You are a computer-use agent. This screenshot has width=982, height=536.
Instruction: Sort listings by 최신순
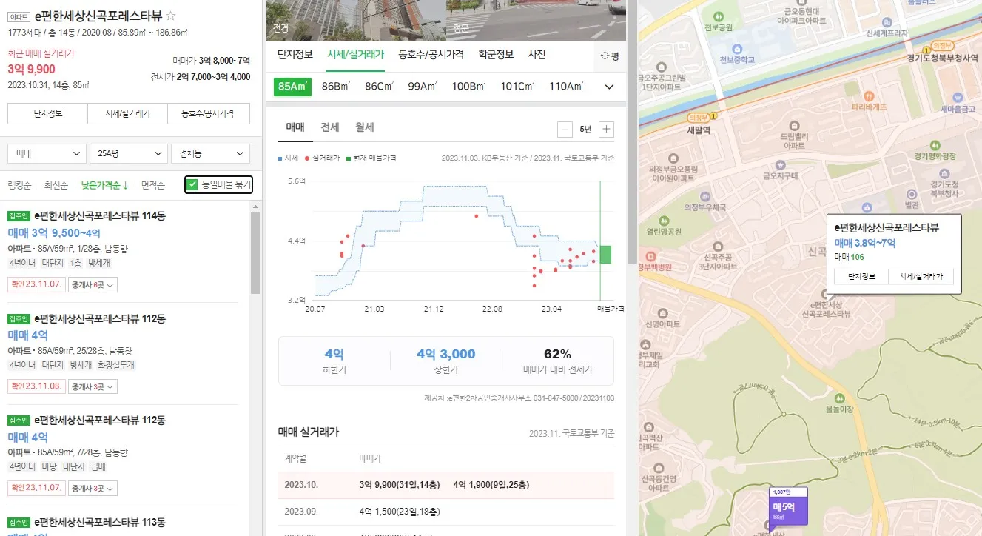click(x=56, y=185)
